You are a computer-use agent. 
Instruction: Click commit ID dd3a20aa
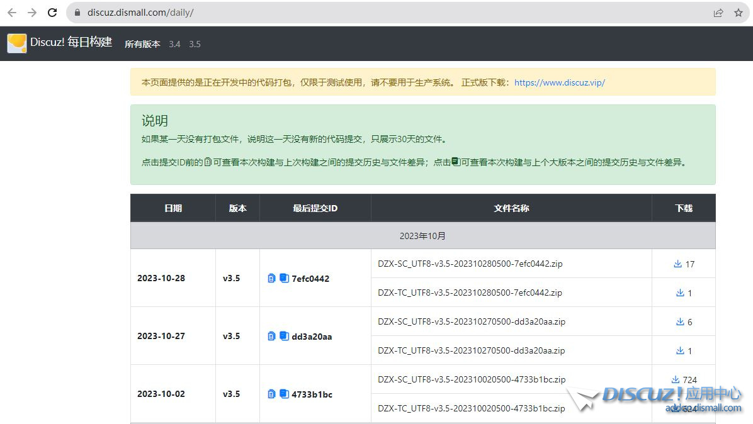point(312,337)
